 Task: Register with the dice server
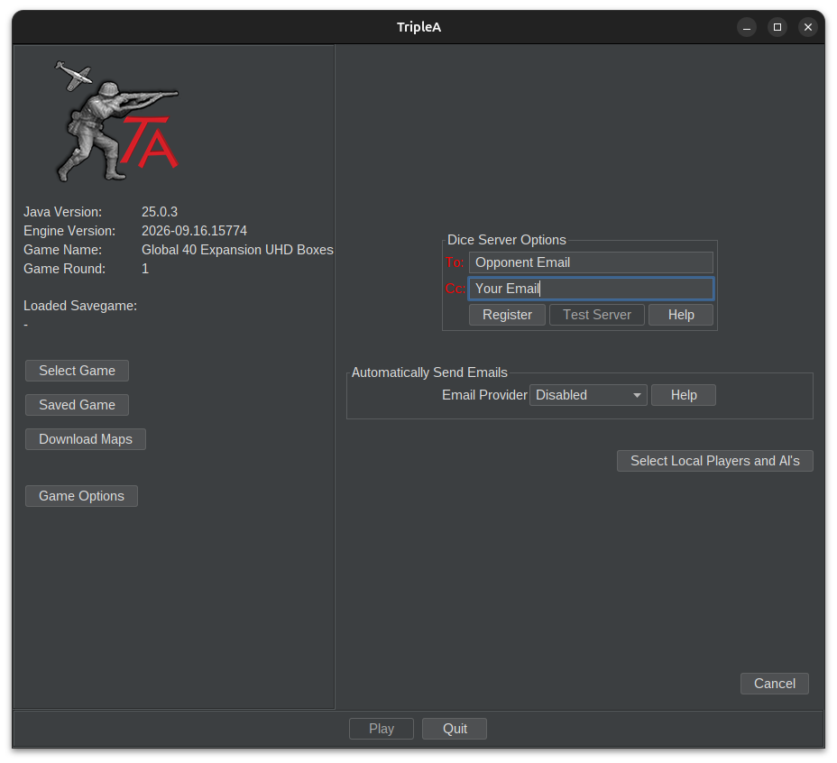507,315
